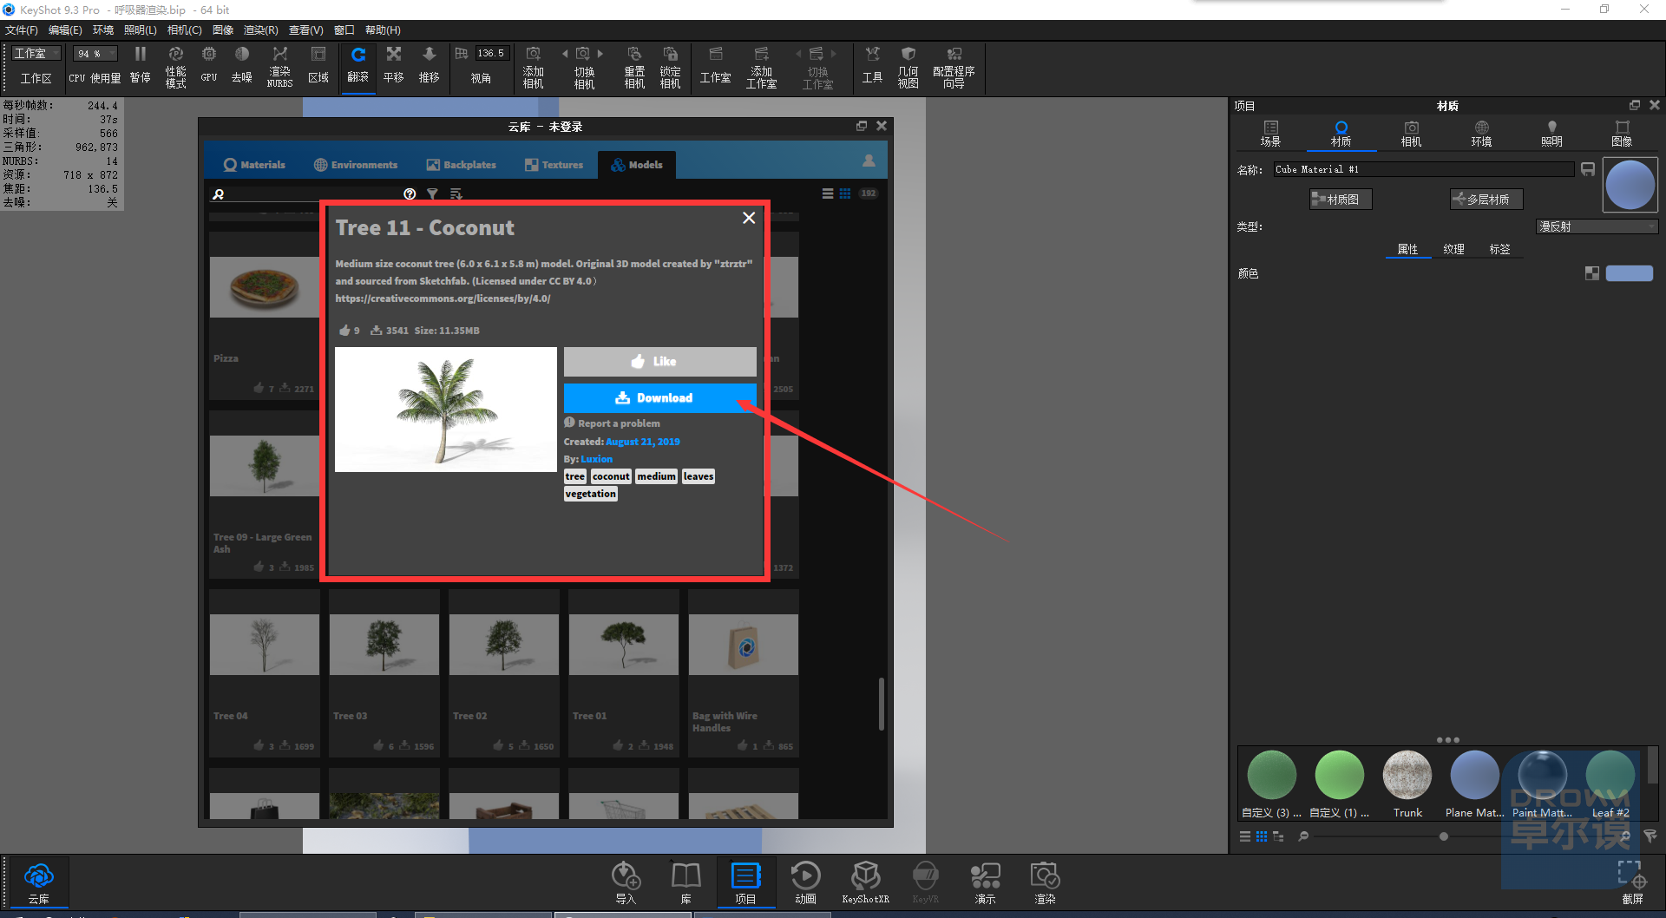The height and width of the screenshot is (918, 1666).
Task: Activate the 区域 region render tool
Action: tap(318, 65)
